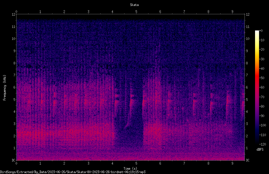Click the "10" tick on the left frequency axis
269x174 pixels.
point(14,39)
